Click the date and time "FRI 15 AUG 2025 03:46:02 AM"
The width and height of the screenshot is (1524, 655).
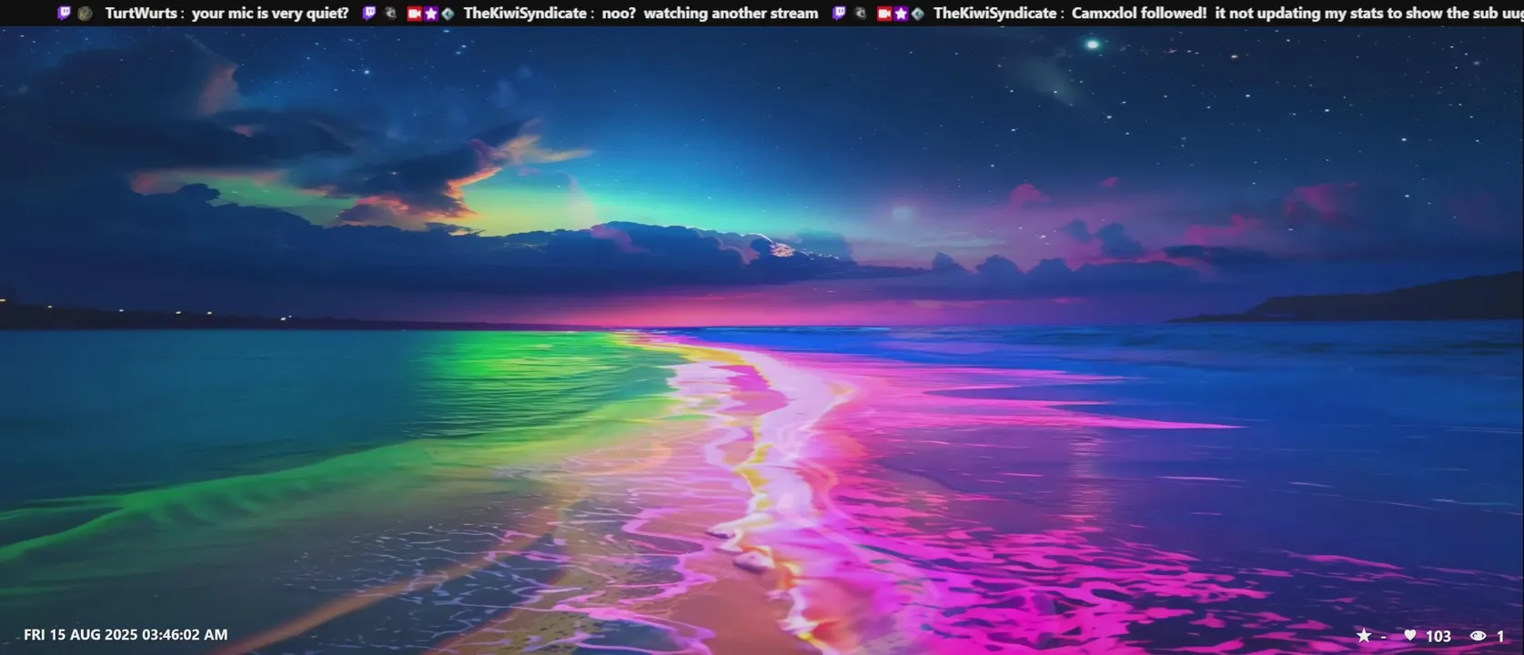(x=126, y=635)
